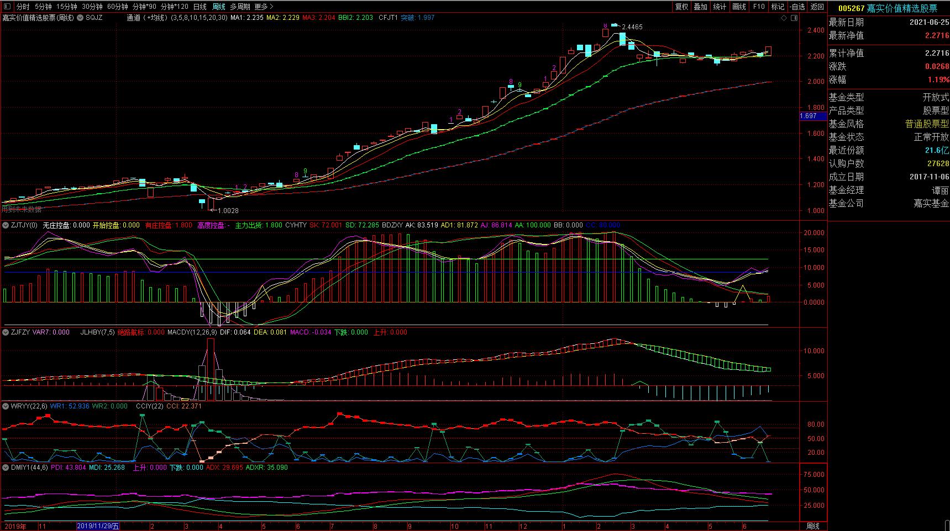This screenshot has width=950, height=531.
Task: Click the 突破: 1.997 readout
Action: 418,18
